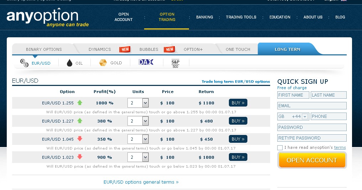Open Units dropdown for EUR/USD 1.227
This screenshot has height=190, width=362.
(x=138, y=121)
